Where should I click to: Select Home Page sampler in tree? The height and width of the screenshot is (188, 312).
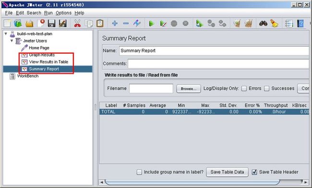[39, 48]
